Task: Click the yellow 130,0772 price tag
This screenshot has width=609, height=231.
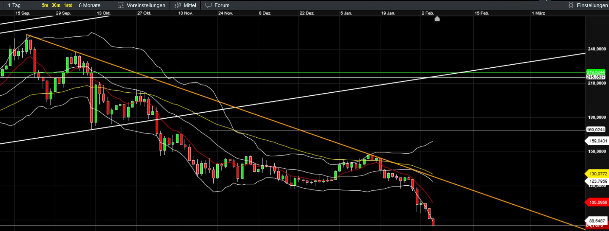Action: point(598,174)
